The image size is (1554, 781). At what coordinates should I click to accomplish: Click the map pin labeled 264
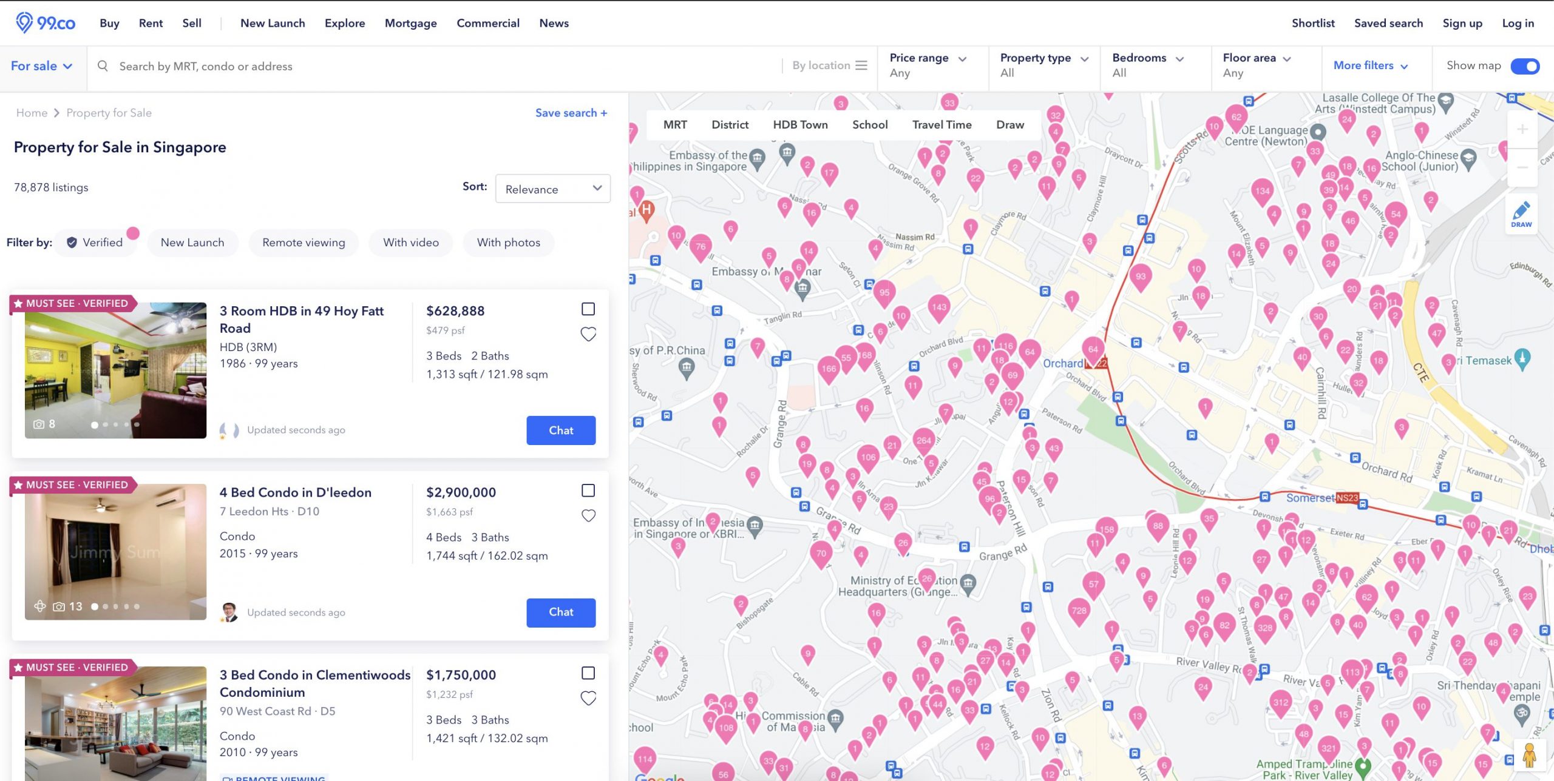click(x=923, y=442)
